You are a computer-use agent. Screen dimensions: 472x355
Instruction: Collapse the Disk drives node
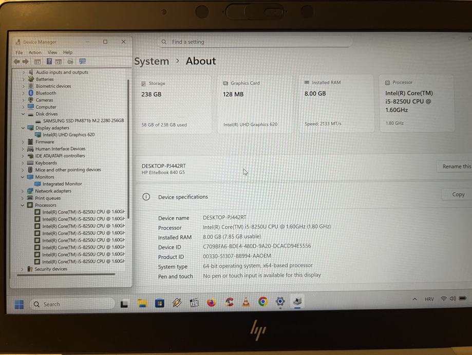pos(23,114)
